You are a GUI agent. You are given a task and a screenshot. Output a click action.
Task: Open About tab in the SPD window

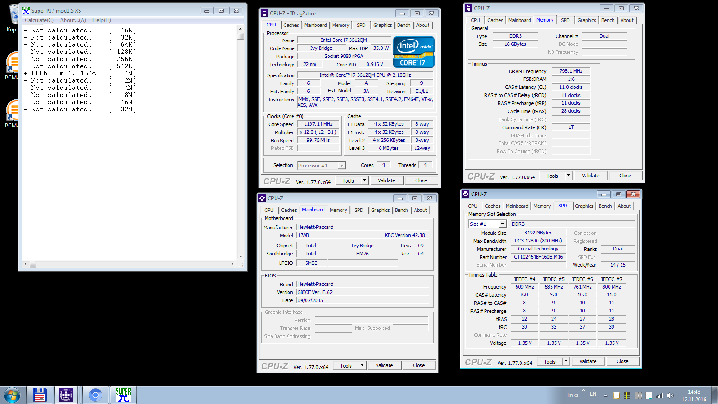pyautogui.click(x=624, y=206)
